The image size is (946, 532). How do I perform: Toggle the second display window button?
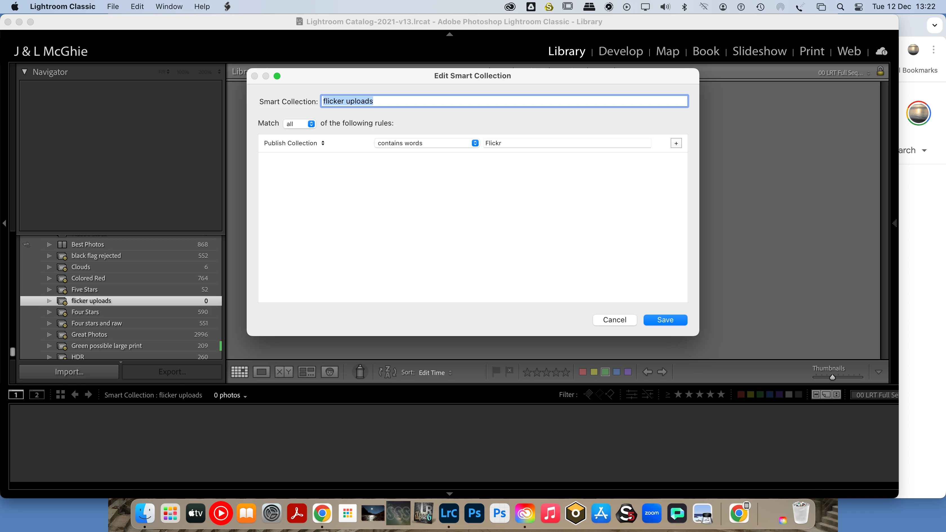37,395
